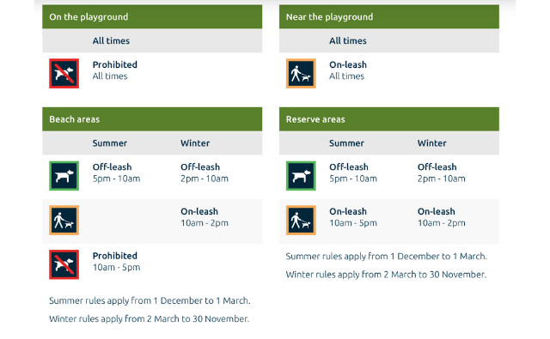Select the Near the playground header
Screen dimensions: 550x339
coord(389,16)
